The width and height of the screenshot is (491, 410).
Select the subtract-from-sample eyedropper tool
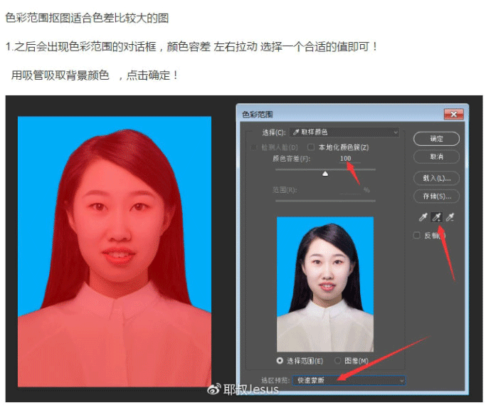click(450, 217)
